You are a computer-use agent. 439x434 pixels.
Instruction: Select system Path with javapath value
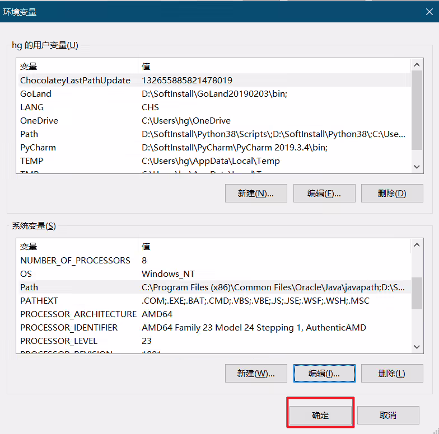(214, 287)
